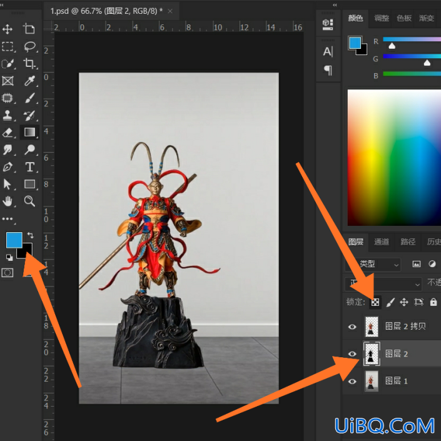Image resolution: width=441 pixels, height=441 pixels.
Task: Switch to the 色板 tab
Action: 404,18
